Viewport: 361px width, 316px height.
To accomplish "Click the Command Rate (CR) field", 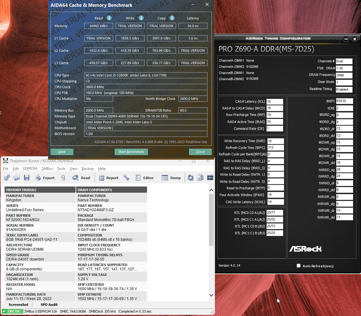I will (x=275, y=129).
